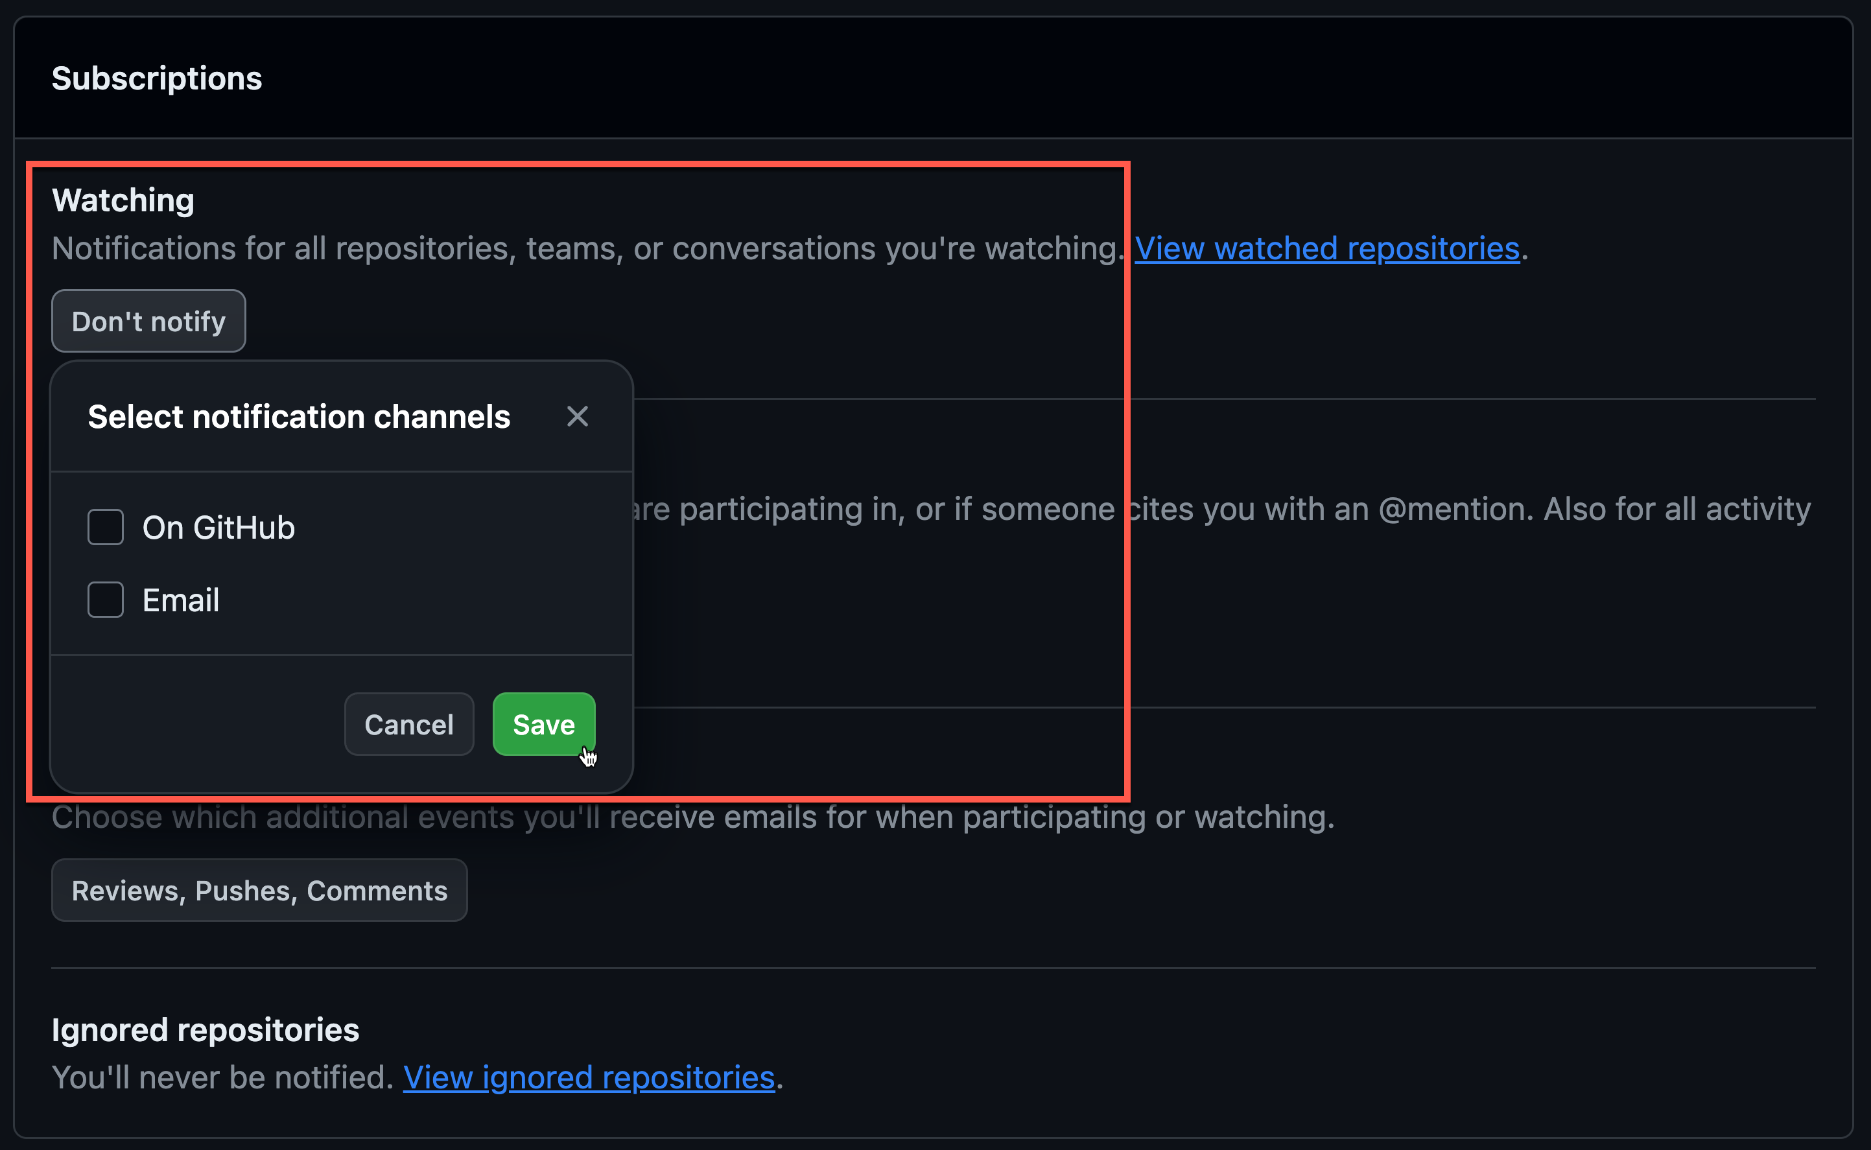Expand Reviews, Pushes, Comments dropdown
Image resolution: width=1871 pixels, height=1150 pixels.
pyautogui.click(x=259, y=891)
